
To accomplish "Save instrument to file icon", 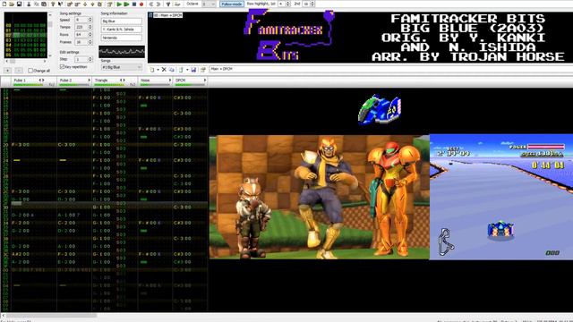I will [193, 70].
